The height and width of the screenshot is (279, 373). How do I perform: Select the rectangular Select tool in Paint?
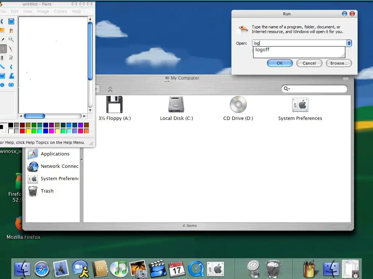(x=11, y=21)
